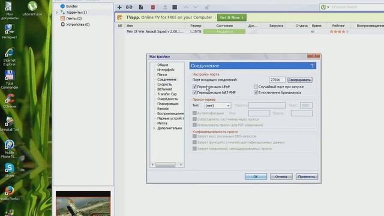
Task: Select Соединение in settings tree
Action: pyautogui.click(x=167, y=80)
